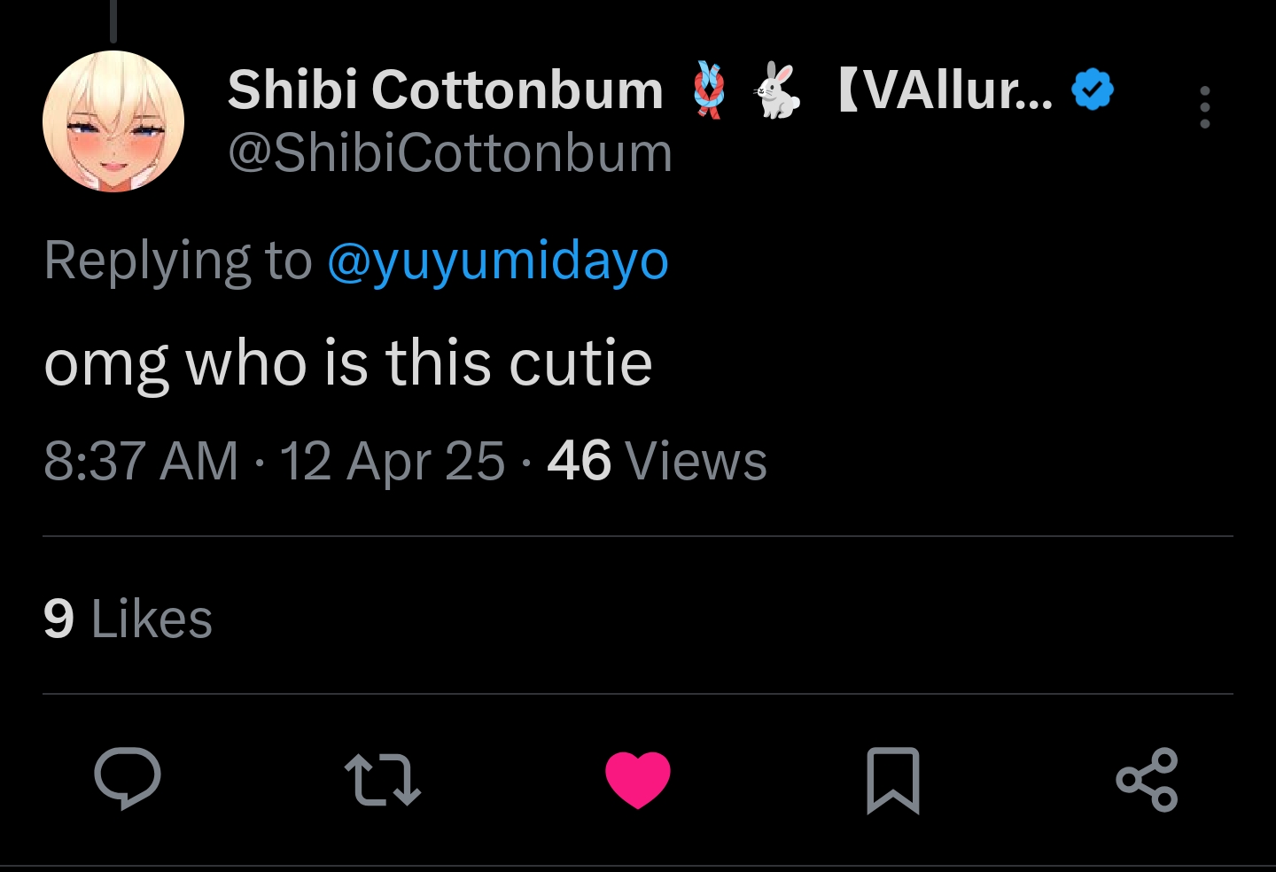1276x872 pixels.
Task: Open the three-dot more options menu
Action: click(x=1204, y=107)
